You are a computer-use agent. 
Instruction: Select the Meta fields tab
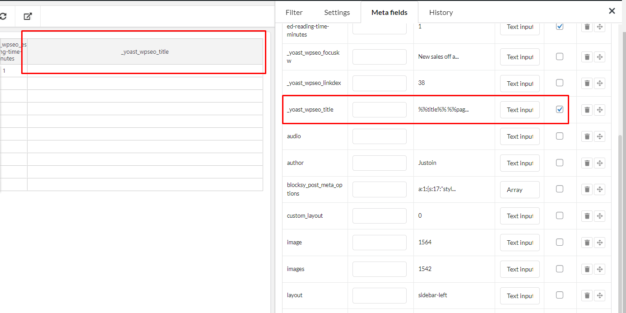390,12
